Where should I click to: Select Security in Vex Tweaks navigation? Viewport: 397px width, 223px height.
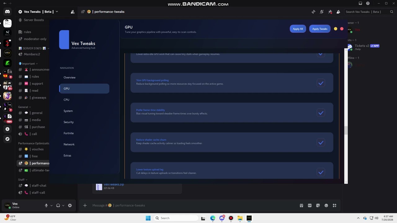84,122
